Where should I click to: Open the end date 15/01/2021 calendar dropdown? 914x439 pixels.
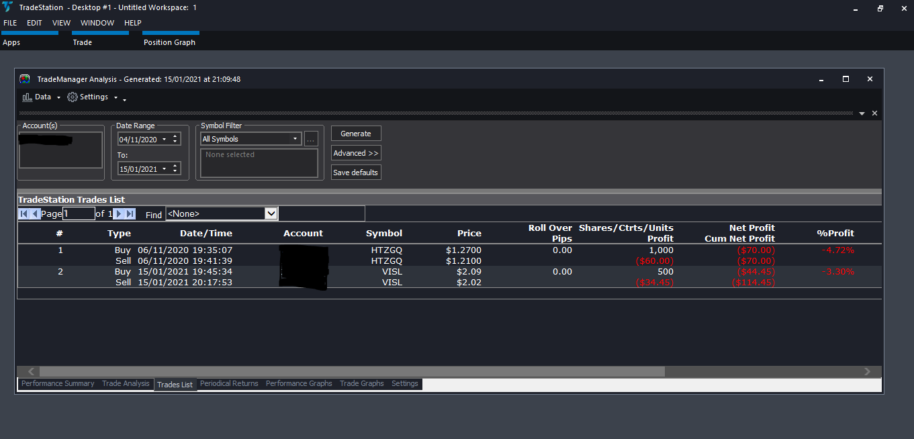tap(164, 169)
